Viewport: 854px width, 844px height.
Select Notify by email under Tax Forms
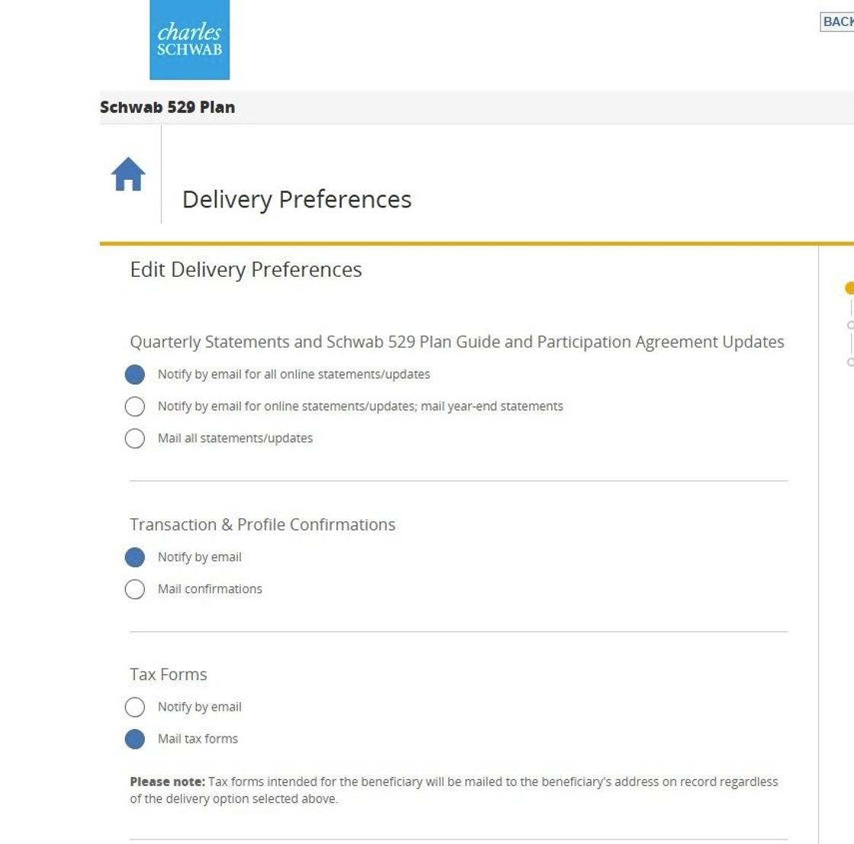coord(135,708)
